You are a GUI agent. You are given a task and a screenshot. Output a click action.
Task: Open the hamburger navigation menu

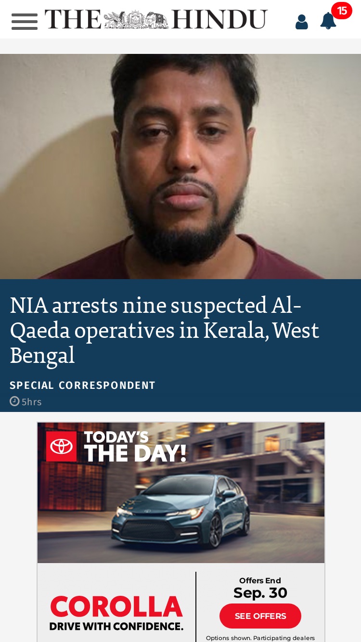25,21
